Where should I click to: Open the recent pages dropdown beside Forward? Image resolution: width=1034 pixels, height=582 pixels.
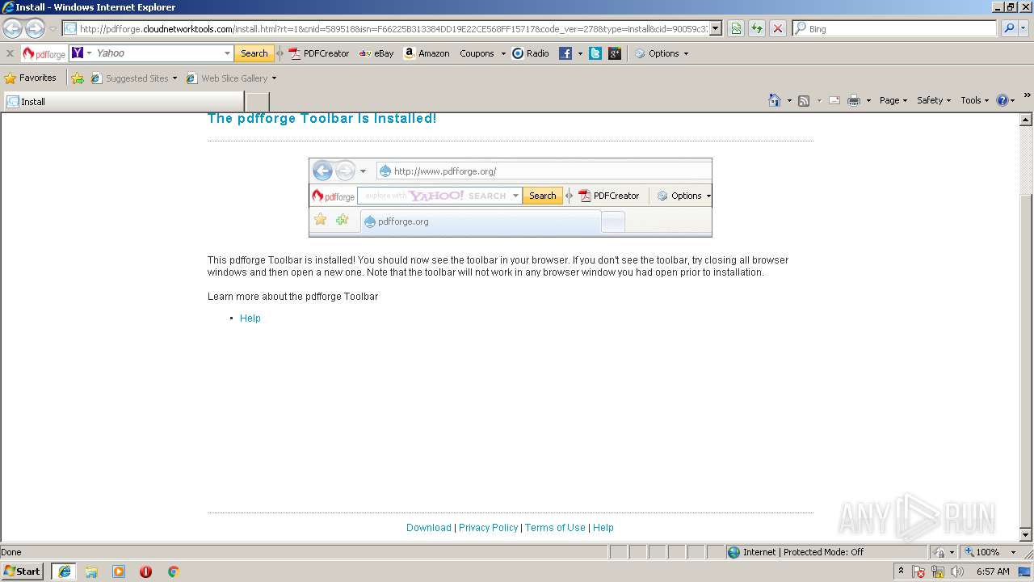[x=53, y=29]
